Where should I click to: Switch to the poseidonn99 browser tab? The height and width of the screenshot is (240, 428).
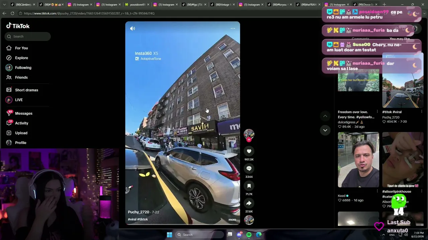point(136,5)
